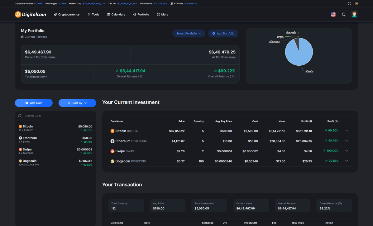The image size is (373, 226).
Task: Focus the Search Coin input field
Action: [x=56, y=116]
